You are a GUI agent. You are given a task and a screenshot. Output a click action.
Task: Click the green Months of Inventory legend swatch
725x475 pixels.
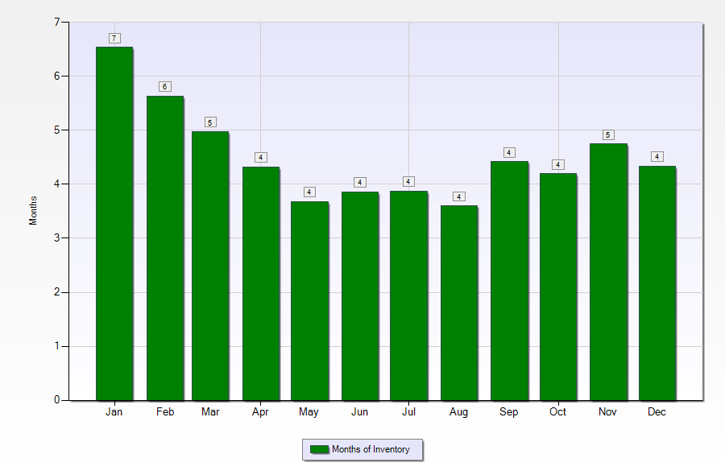coord(319,449)
